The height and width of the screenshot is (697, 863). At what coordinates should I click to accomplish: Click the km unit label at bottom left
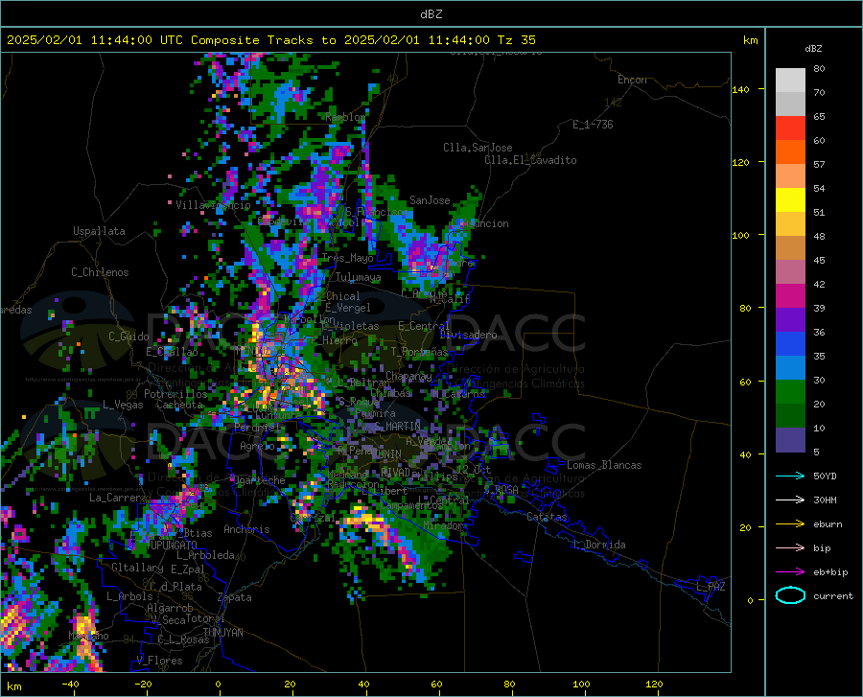(13, 686)
